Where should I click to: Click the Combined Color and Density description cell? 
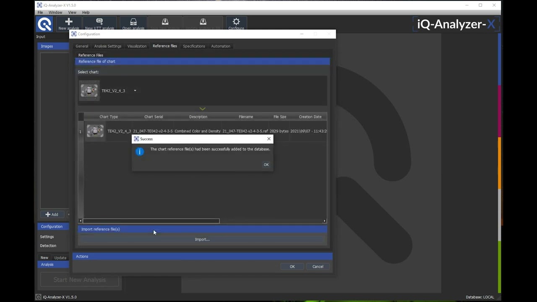(197, 131)
